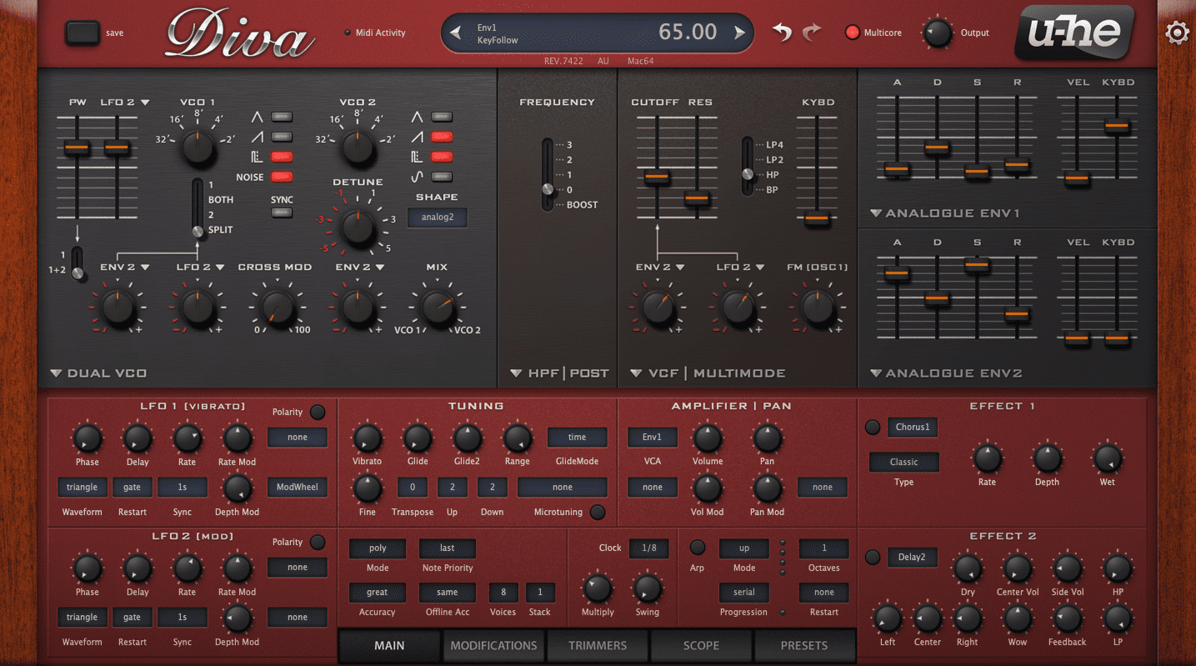
Task: Click the LFO 1 Phase knob
Action: coord(87,438)
